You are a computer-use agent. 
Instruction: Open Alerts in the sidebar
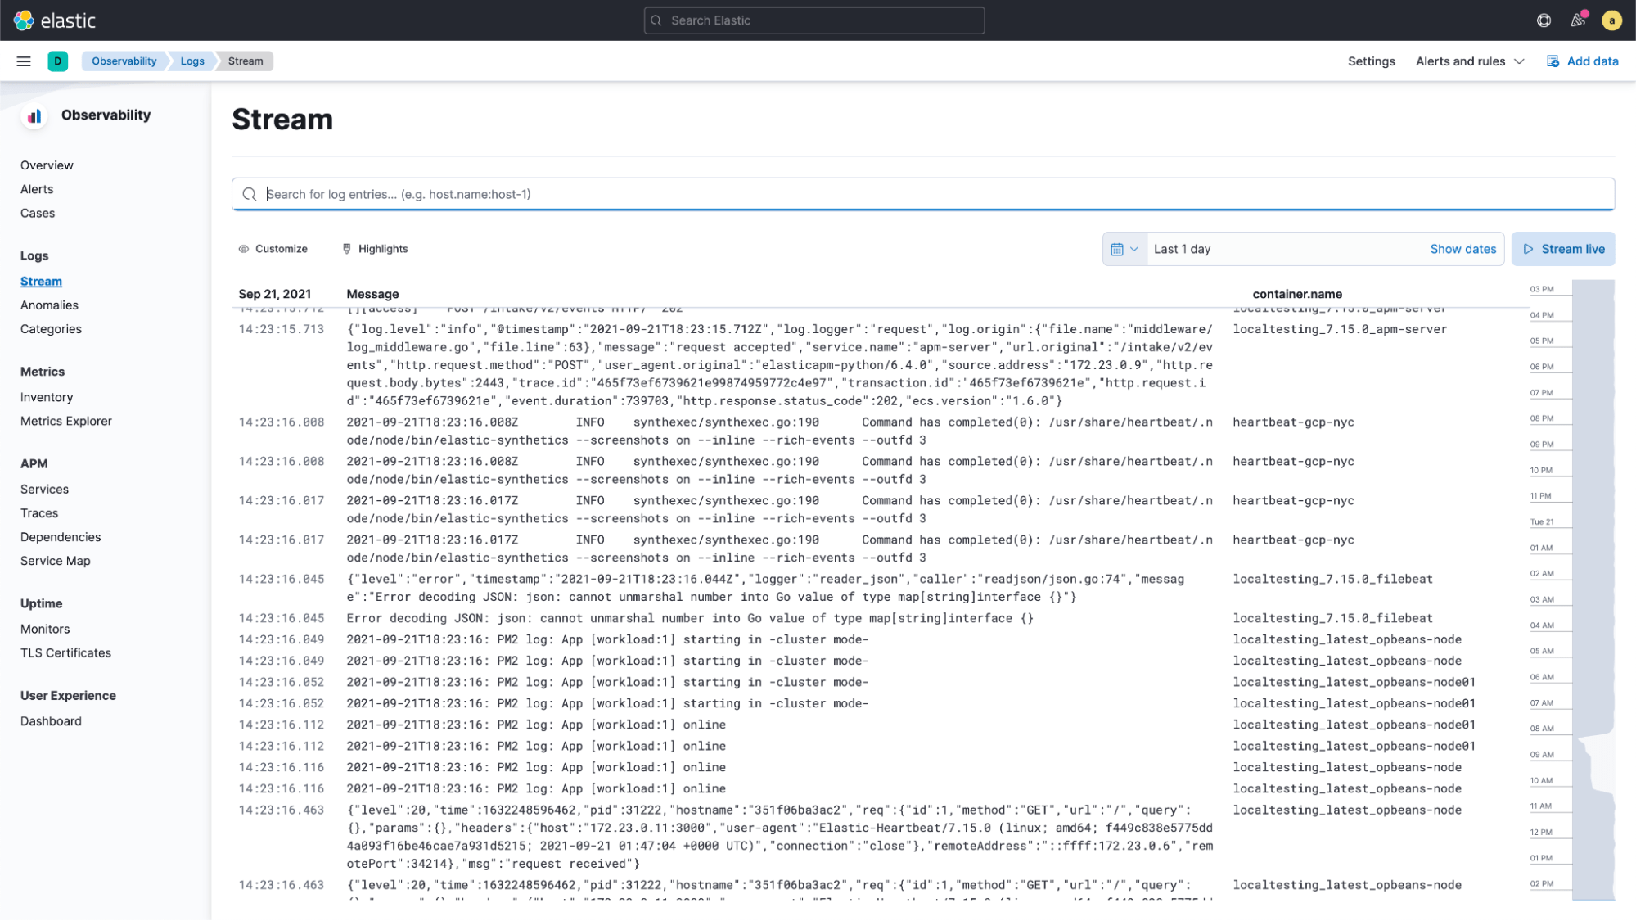(x=37, y=189)
